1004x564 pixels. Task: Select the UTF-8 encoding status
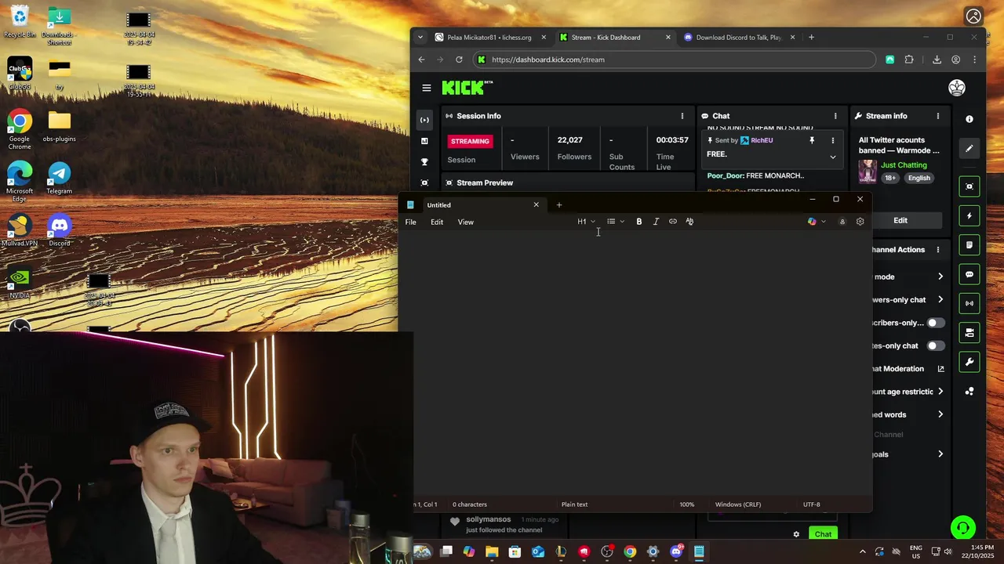tap(812, 504)
